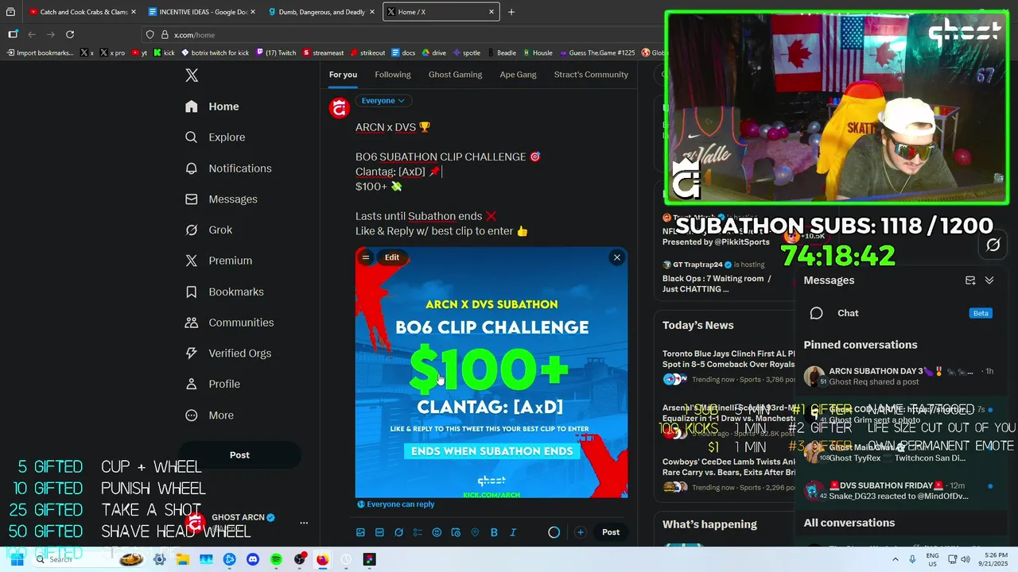This screenshot has height=572, width=1018.
Task: Collapse the Messages panel
Action: point(989,280)
